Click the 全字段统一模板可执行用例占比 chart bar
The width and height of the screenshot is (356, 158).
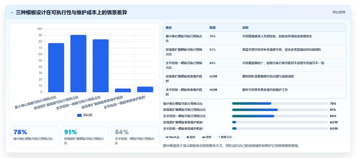pyautogui.click(x=101, y=66)
